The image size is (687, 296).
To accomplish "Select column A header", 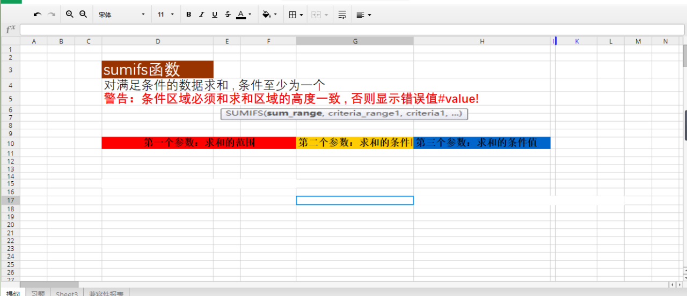I will click(34, 41).
